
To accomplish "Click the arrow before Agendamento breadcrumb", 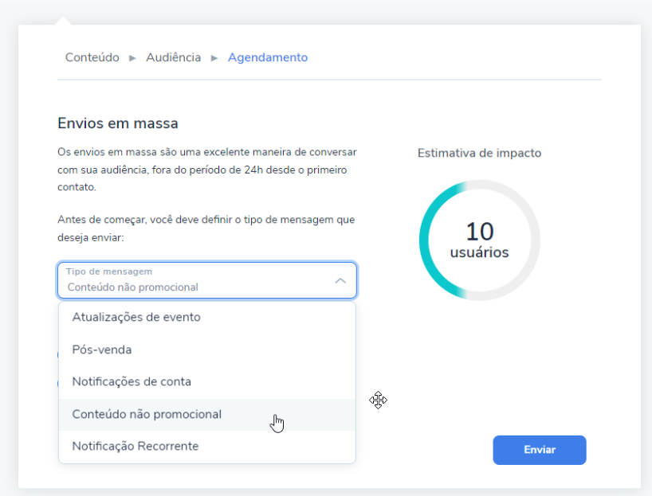I will [214, 58].
